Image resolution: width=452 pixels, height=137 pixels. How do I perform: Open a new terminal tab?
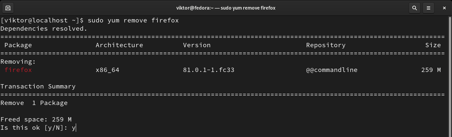click(x=8, y=8)
